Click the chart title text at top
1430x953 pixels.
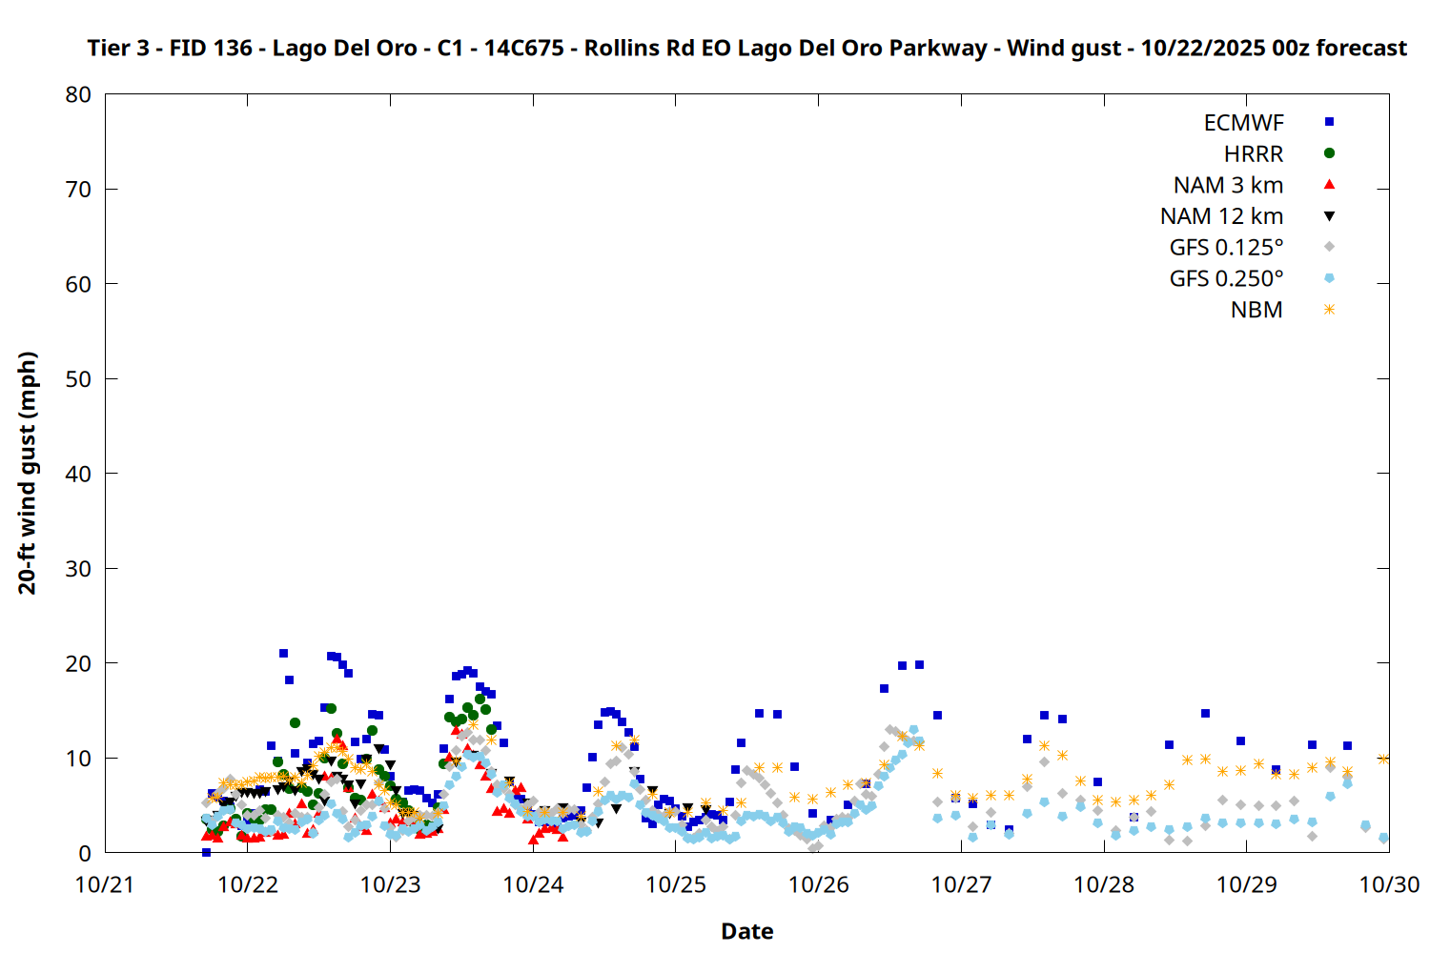pos(746,48)
